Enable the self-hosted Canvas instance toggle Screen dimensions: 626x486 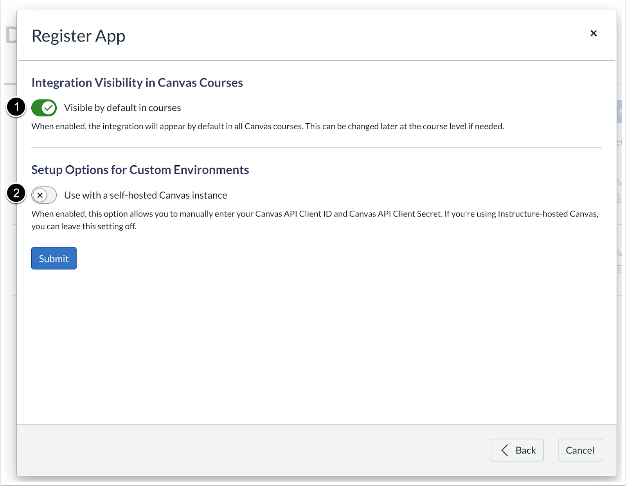coord(44,195)
